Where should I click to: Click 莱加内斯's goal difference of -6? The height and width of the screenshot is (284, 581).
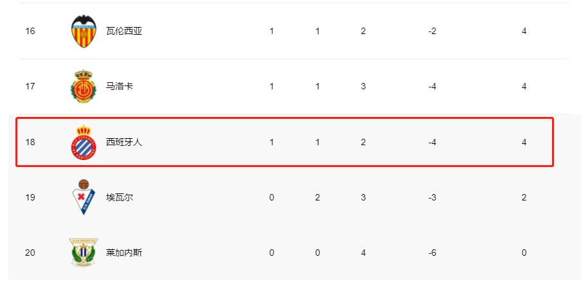pos(432,253)
